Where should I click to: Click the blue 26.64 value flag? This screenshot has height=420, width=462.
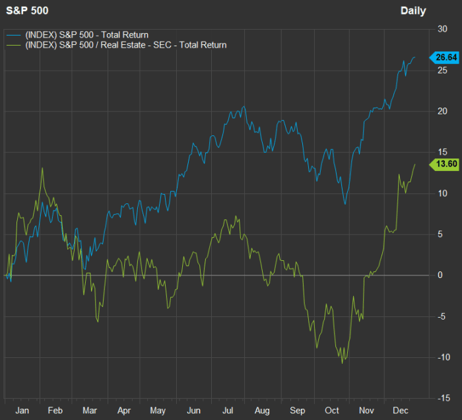coord(444,57)
